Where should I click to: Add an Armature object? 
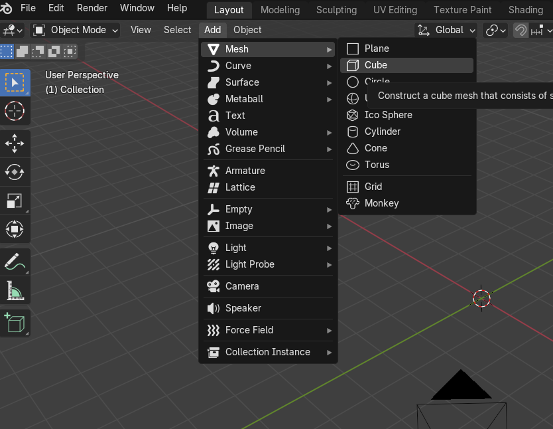[268, 171]
